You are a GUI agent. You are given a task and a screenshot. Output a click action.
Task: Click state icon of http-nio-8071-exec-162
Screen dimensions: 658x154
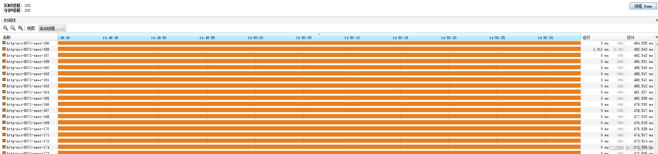tap(4, 73)
